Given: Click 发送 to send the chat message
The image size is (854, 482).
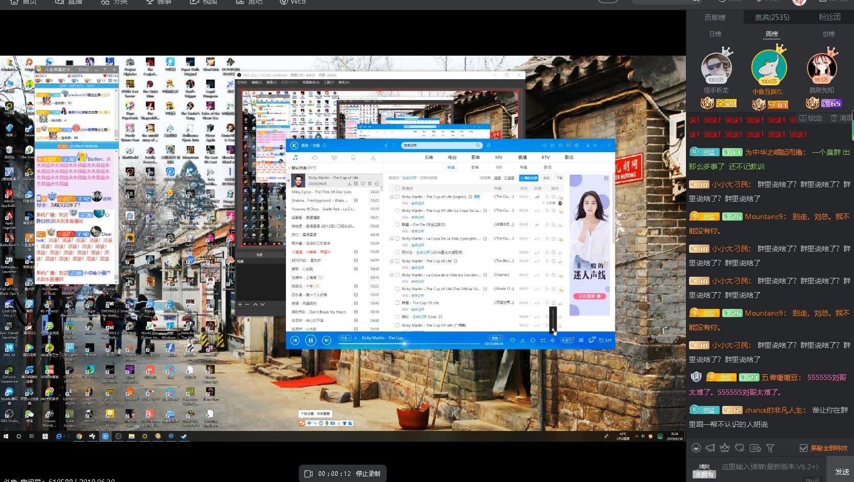Looking at the screenshot, I should click(x=842, y=472).
